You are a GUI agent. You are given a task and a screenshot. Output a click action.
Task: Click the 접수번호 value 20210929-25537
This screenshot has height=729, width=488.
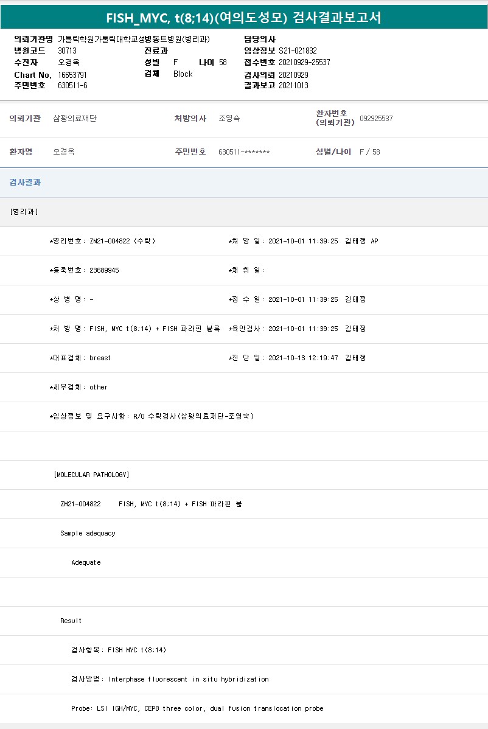click(304, 62)
